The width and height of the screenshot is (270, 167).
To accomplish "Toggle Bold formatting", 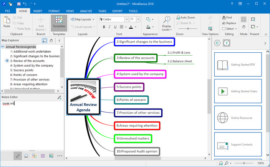I will pos(104,27).
